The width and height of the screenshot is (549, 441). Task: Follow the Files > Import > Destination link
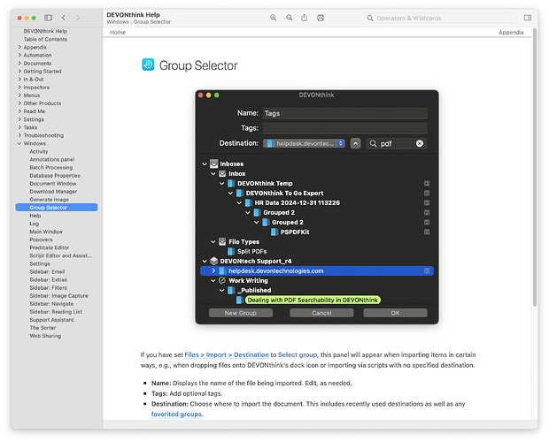pos(214,354)
